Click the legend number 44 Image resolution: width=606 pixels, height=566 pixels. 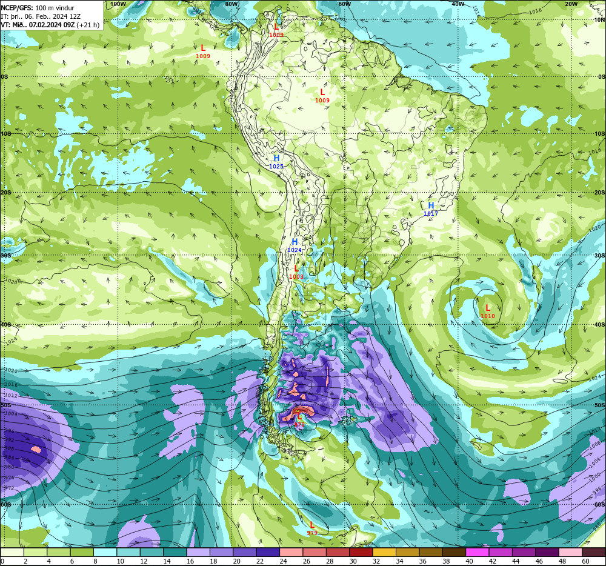(516, 561)
